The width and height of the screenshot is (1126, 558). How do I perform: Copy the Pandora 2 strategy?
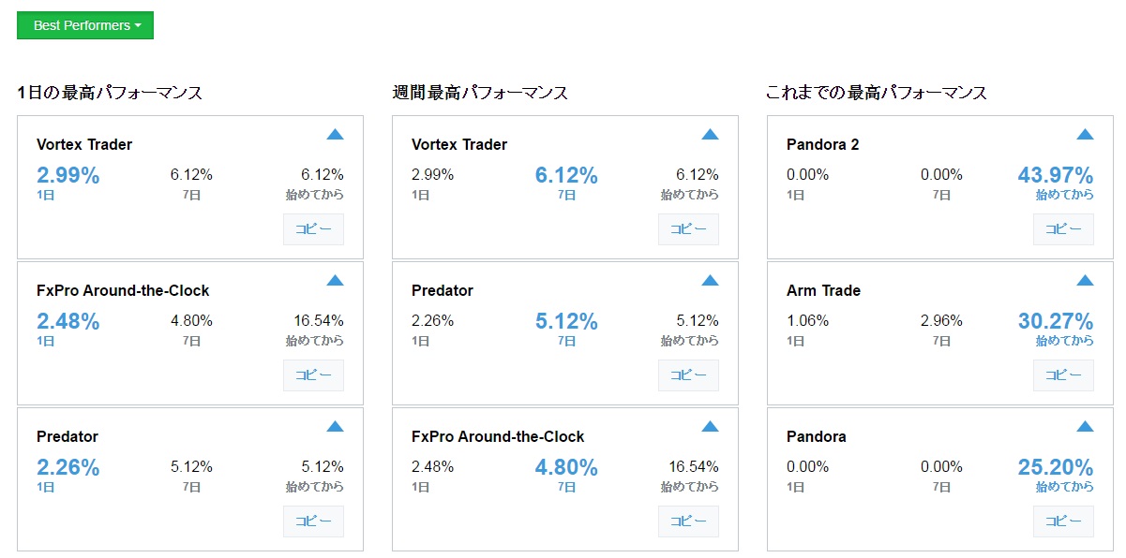pos(1063,229)
